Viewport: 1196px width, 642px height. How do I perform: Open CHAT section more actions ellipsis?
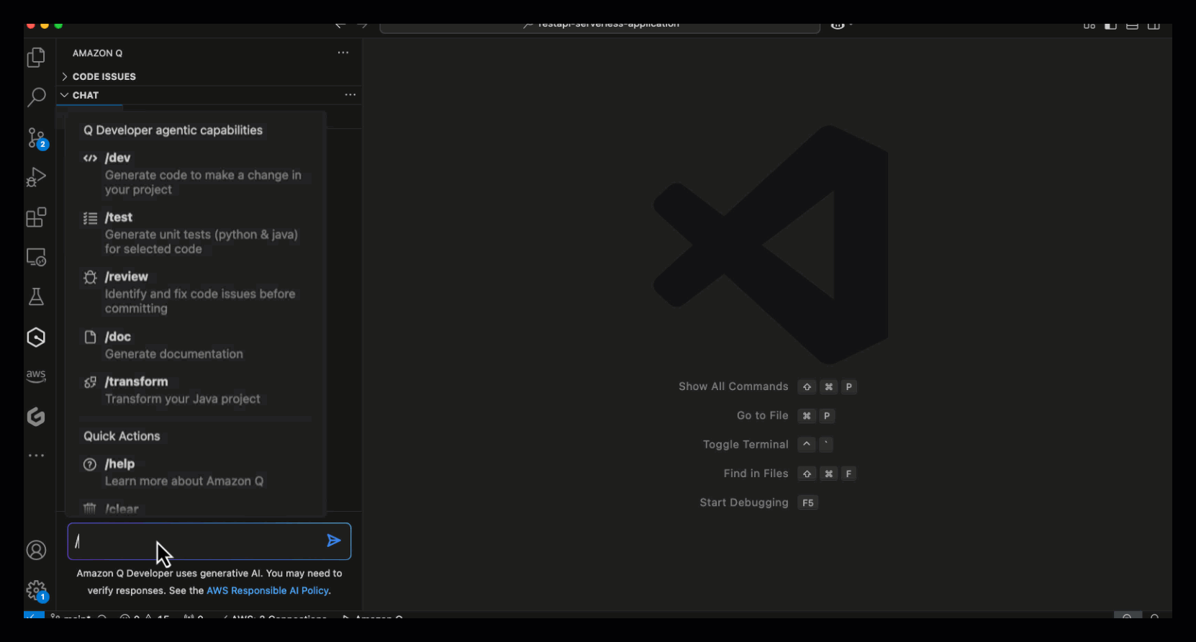(x=350, y=95)
